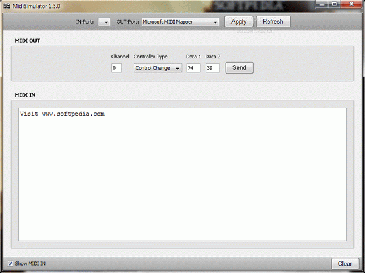Maximize the MidiSimulator window
The image size is (365, 273).
tap(335, 4)
